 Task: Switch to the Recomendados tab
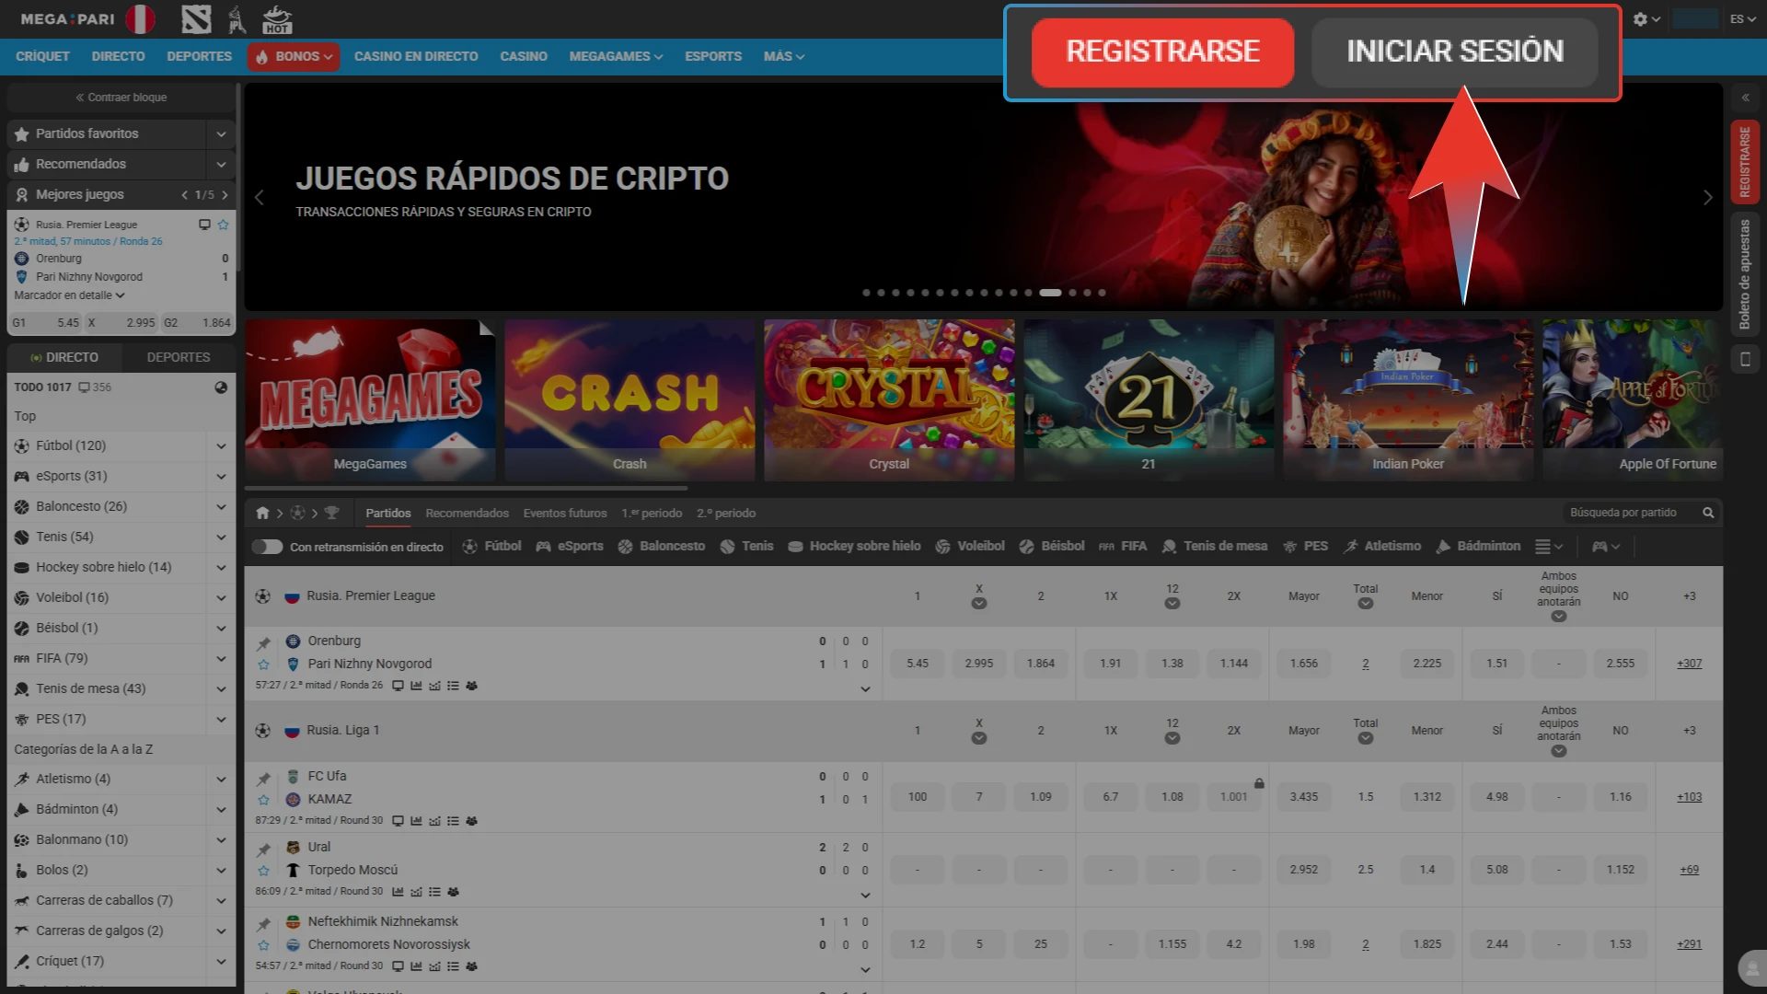click(x=468, y=513)
